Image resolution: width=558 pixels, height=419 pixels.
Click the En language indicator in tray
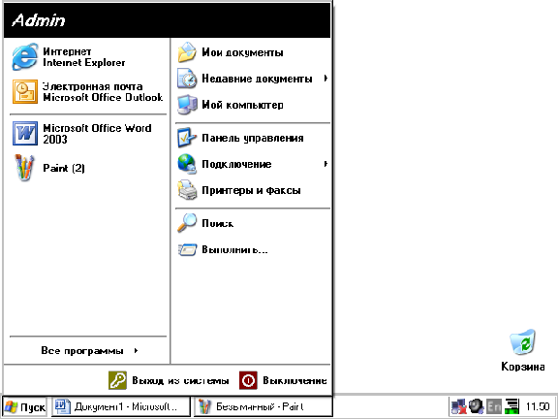[494, 406]
